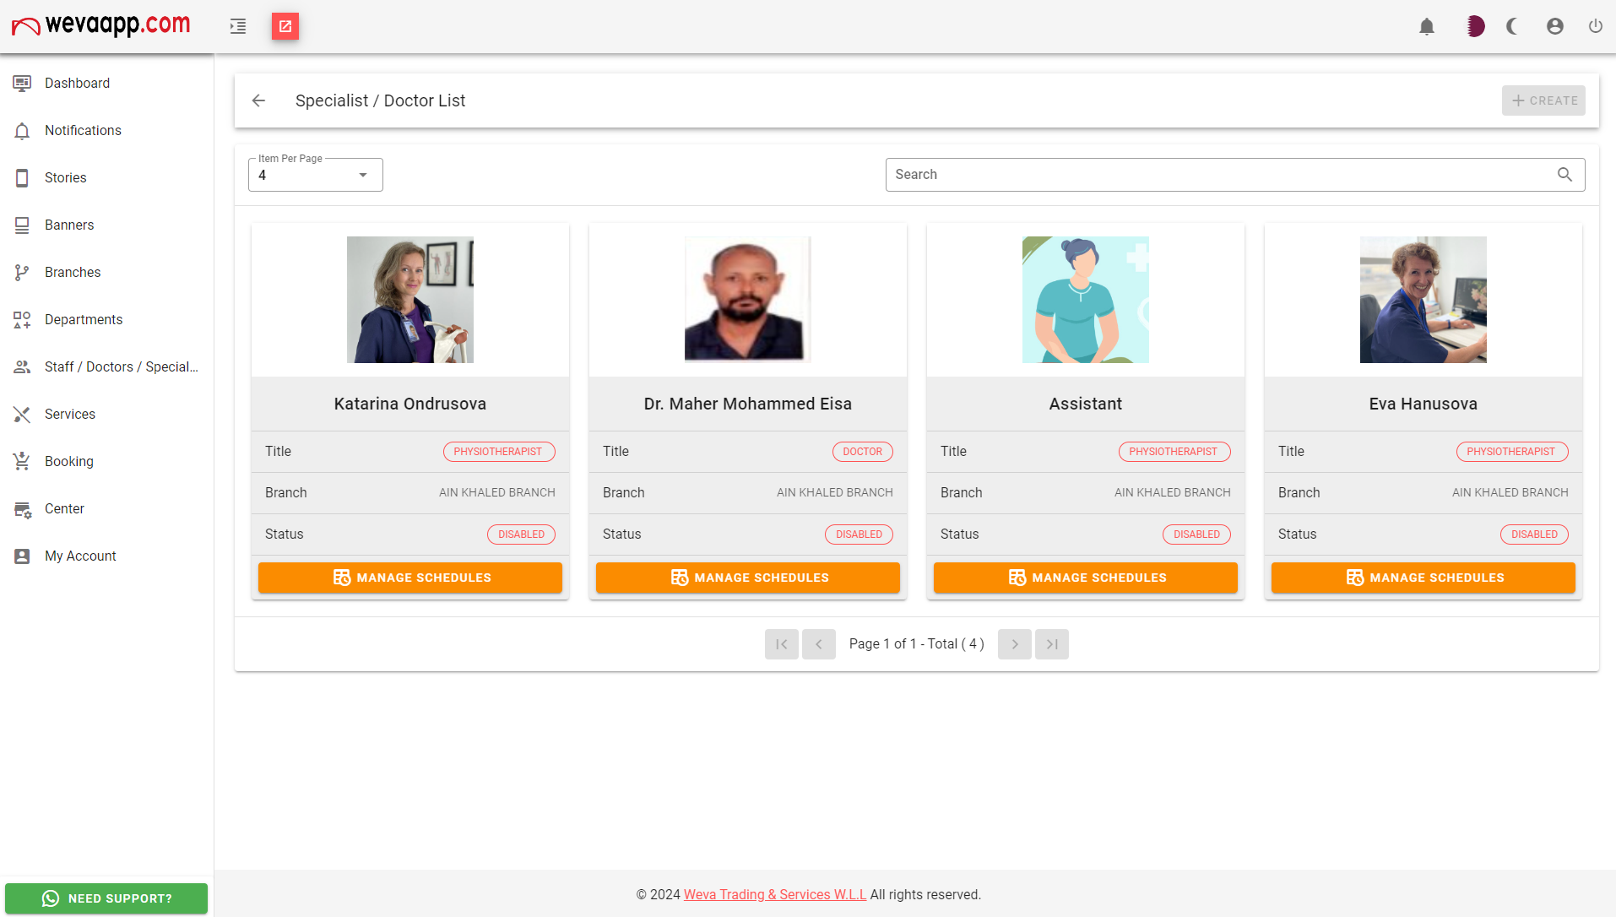Click the wevaapp.com logo
The width and height of the screenshot is (1616, 917).
point(101,25)
